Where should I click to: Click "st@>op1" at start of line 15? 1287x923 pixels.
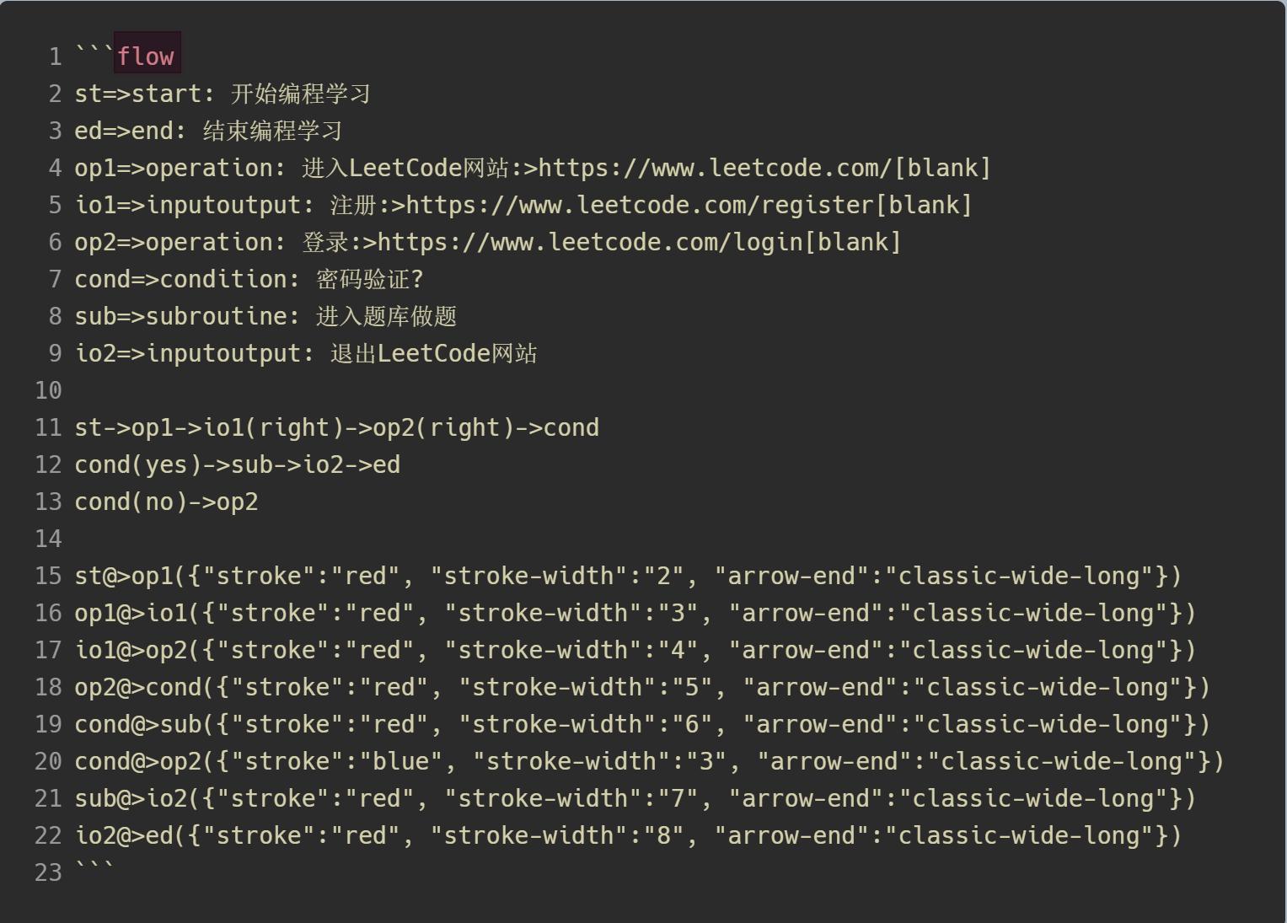(x=123, y=576)
